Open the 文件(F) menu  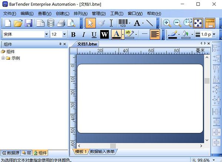10,14
